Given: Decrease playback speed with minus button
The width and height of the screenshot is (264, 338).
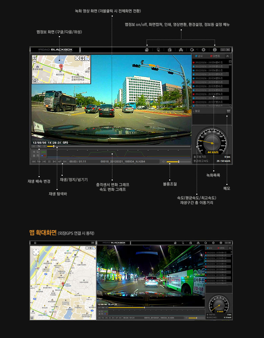Looking at the screenshot, I should (x=34, y=146).
